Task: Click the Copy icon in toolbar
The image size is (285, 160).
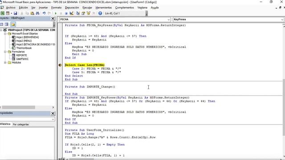Action: [x=27, y=13]
